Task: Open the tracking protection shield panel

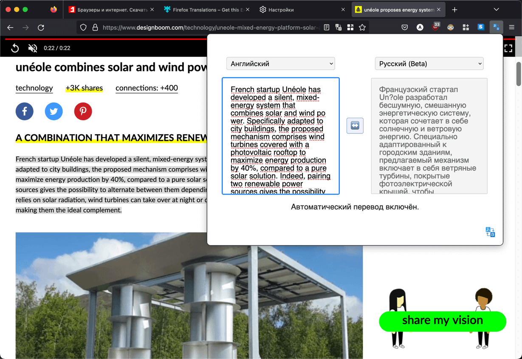Action: (x=83, y=27)
